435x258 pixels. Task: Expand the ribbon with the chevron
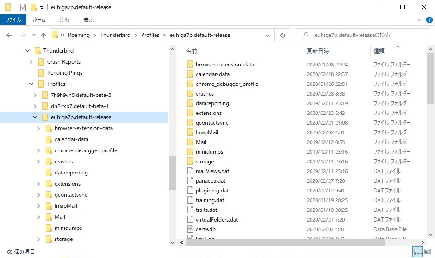(x=420, y=20)
